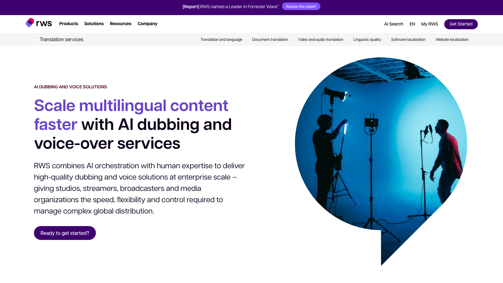Open the EN language selector

tap(412, 24)
